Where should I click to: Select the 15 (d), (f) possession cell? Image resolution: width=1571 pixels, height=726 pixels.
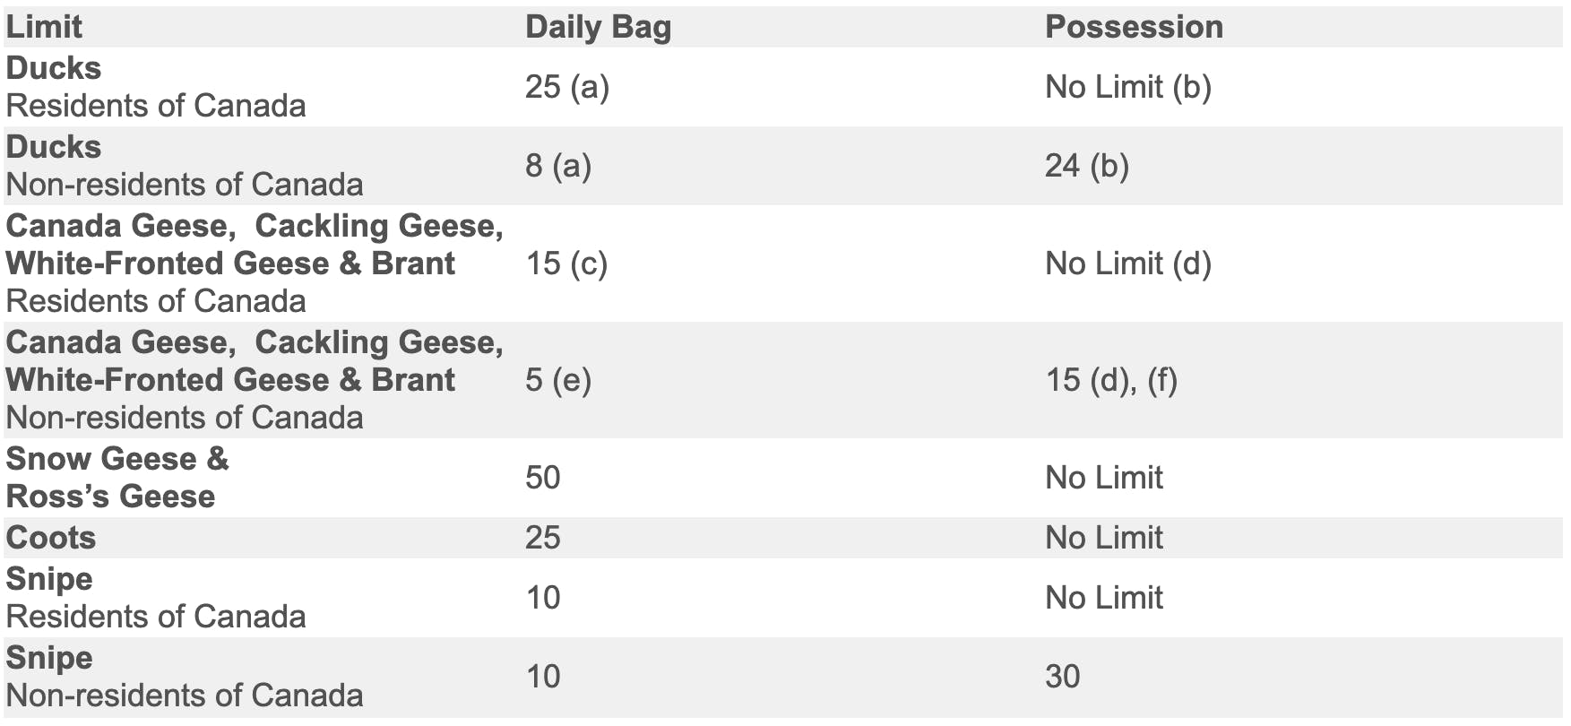point(1110,380)
